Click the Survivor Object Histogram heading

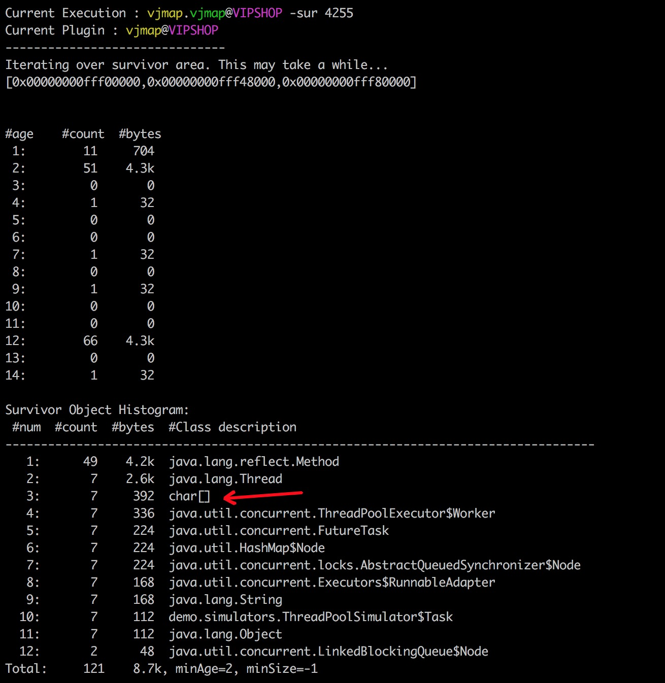97,410
